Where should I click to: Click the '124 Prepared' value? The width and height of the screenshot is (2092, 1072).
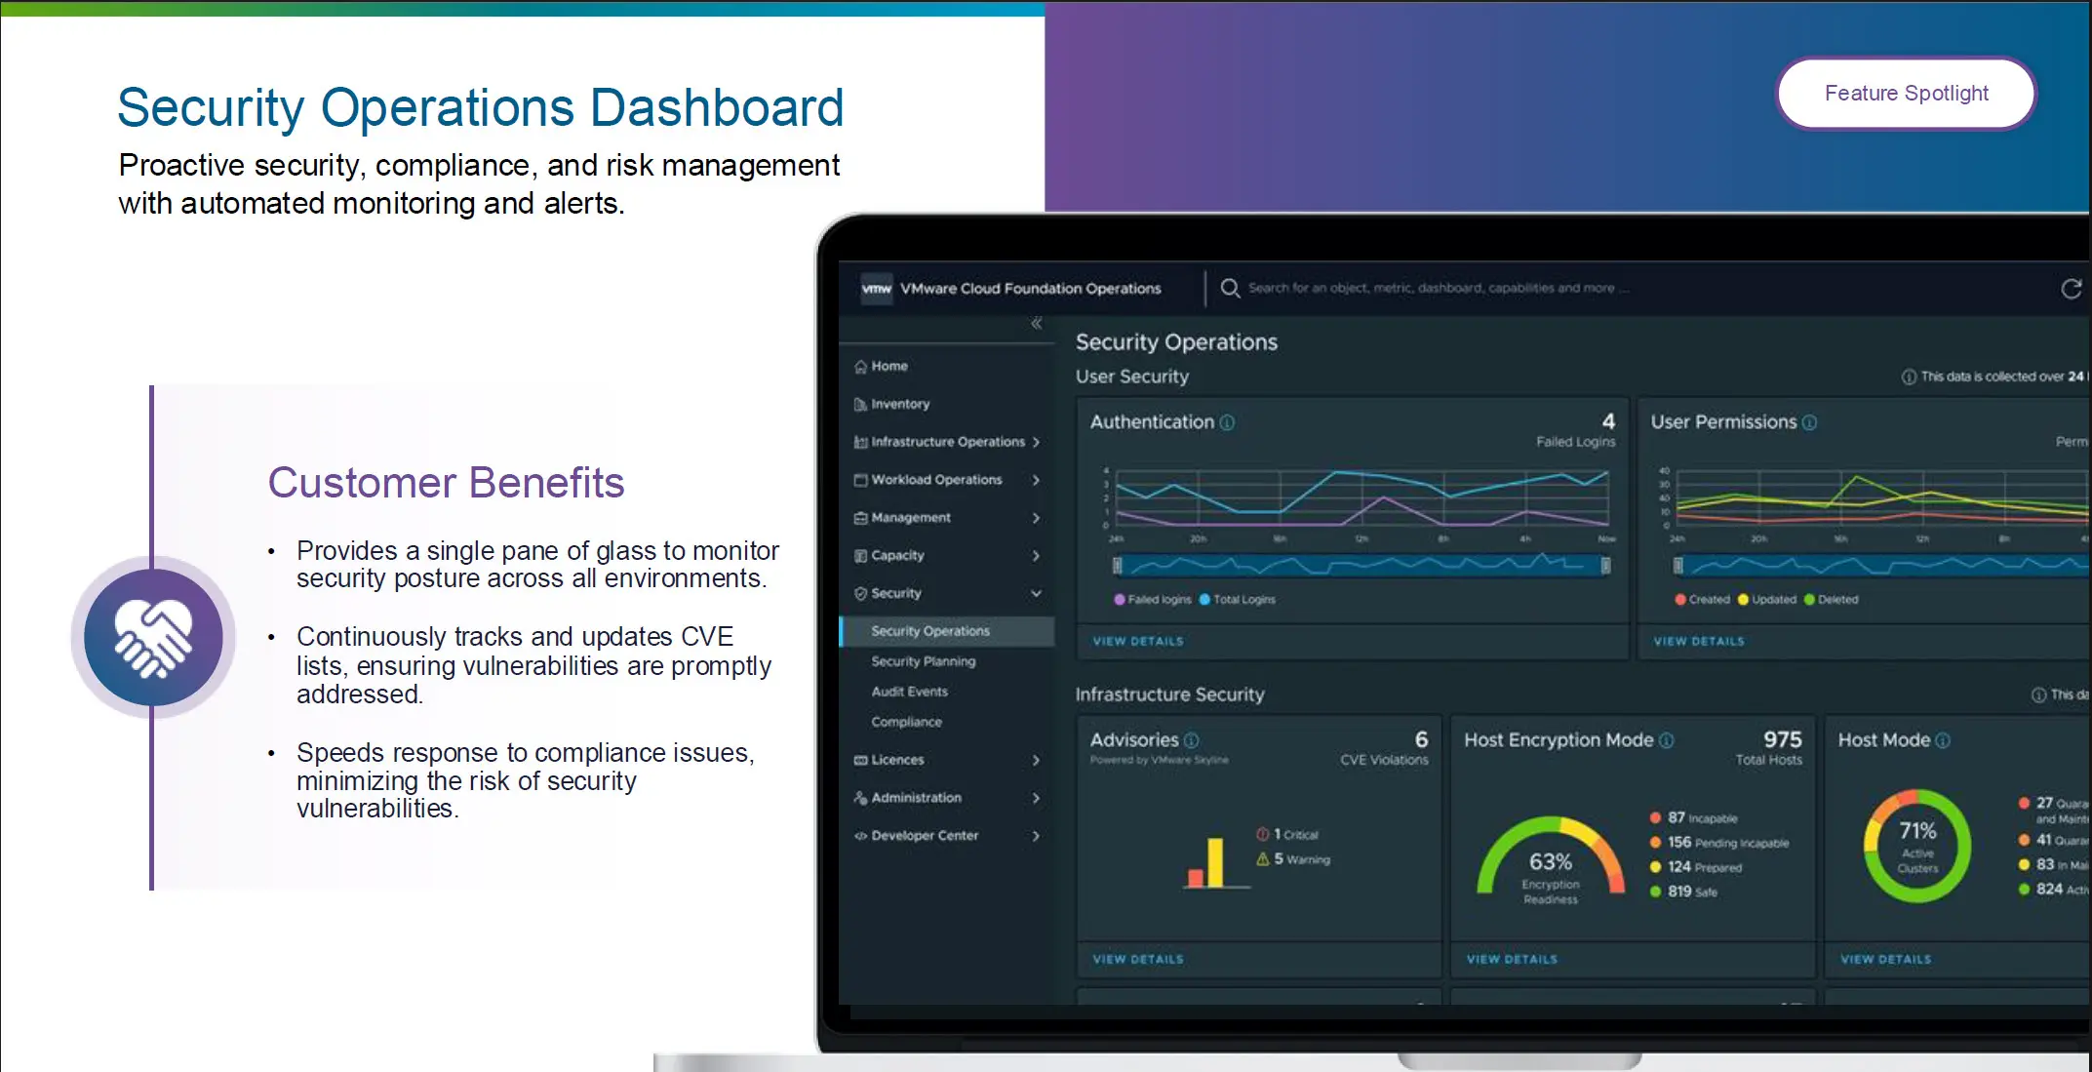click(1696, 866)
